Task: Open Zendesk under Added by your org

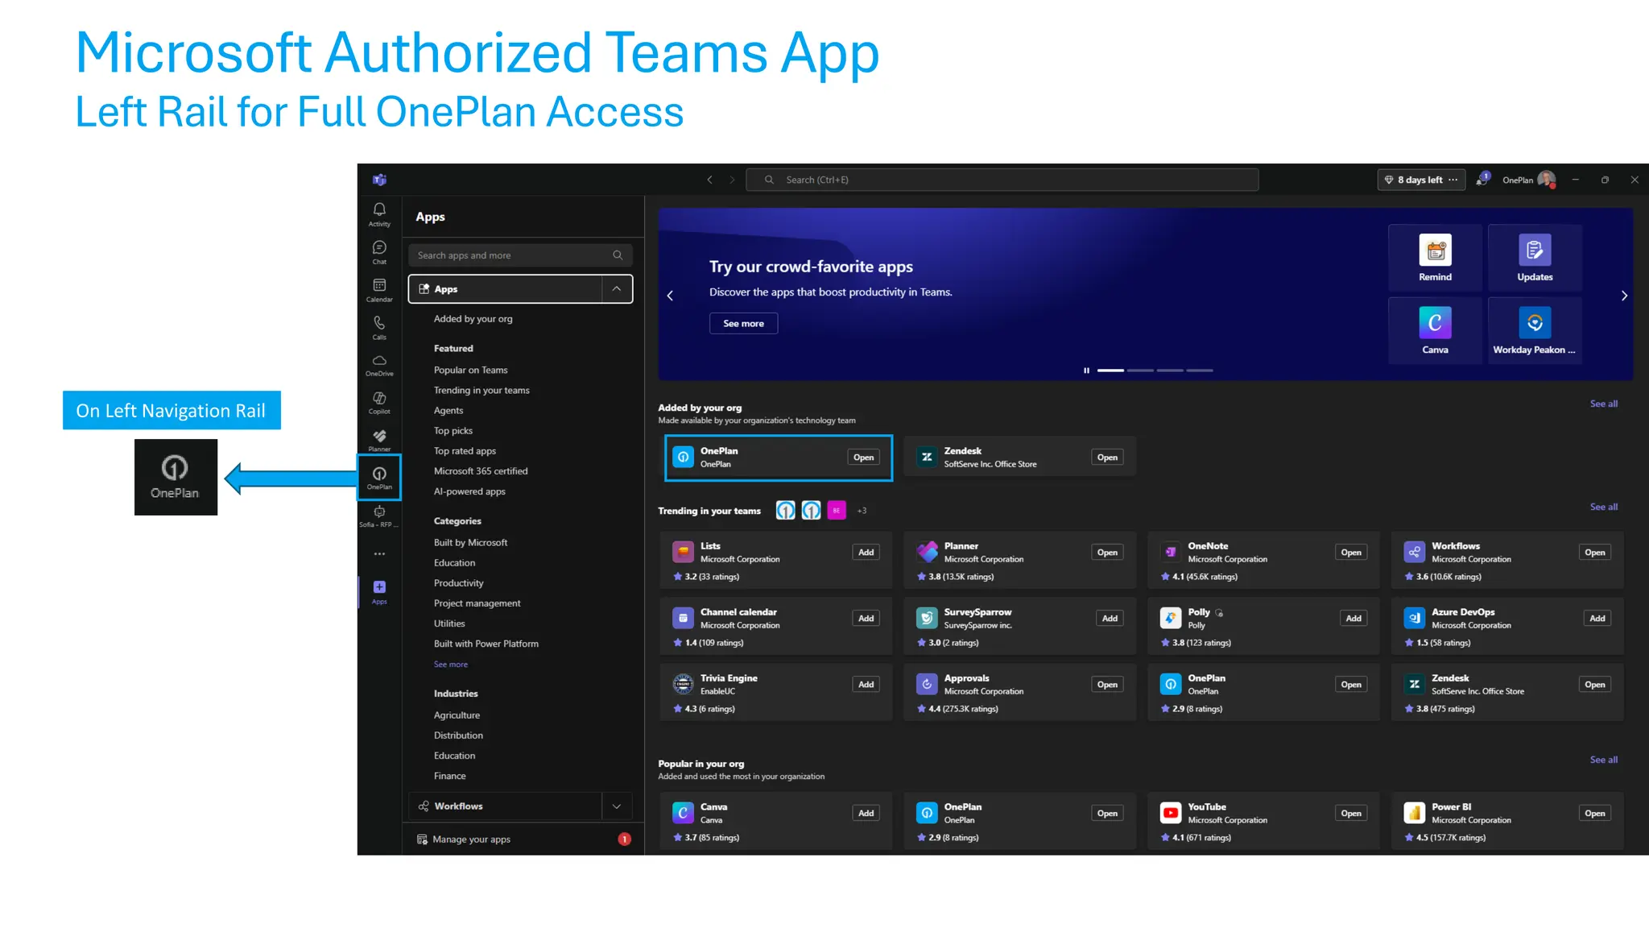Action: [x=1107, y=458]
